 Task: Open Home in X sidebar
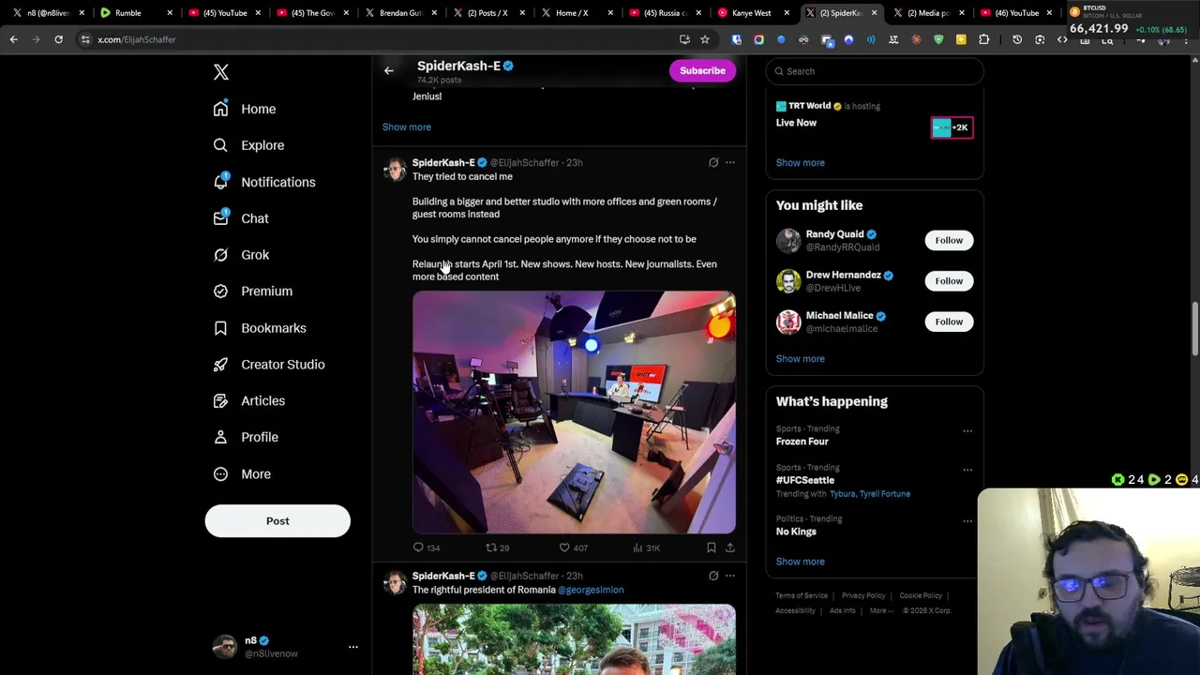point(245,109)
